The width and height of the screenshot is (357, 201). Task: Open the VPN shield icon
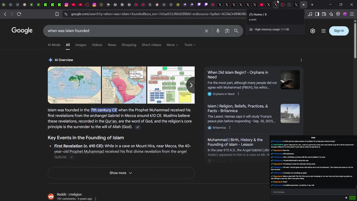pyautogui.click(x=338, y=14)
